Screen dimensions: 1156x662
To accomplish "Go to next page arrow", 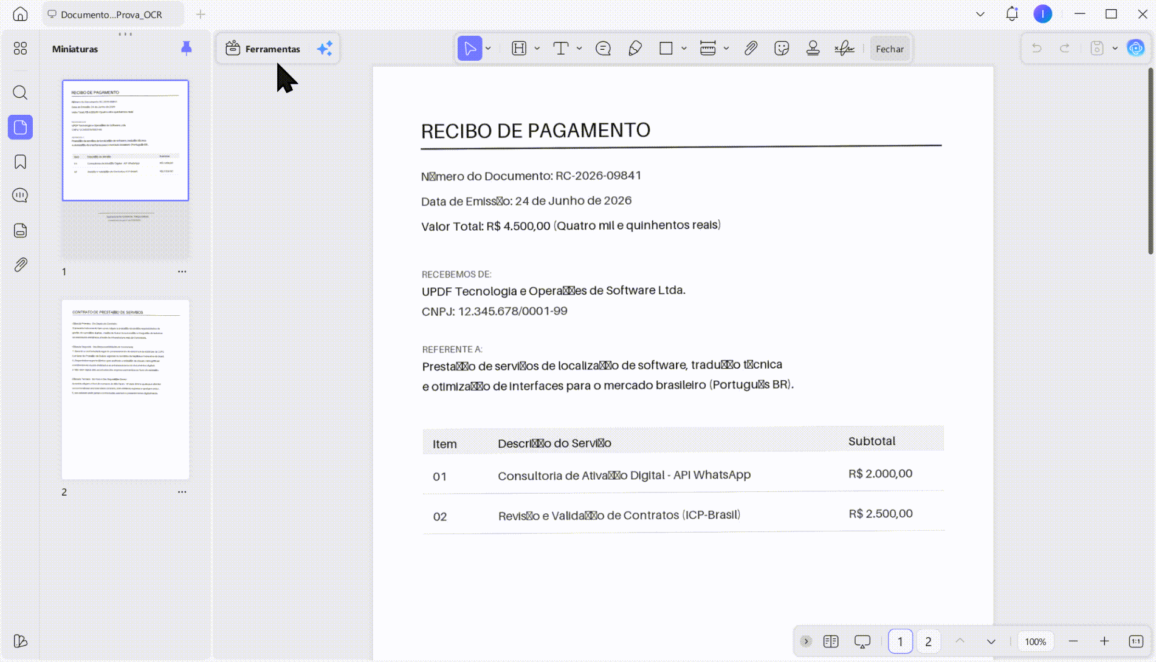I will click(991, 641).
